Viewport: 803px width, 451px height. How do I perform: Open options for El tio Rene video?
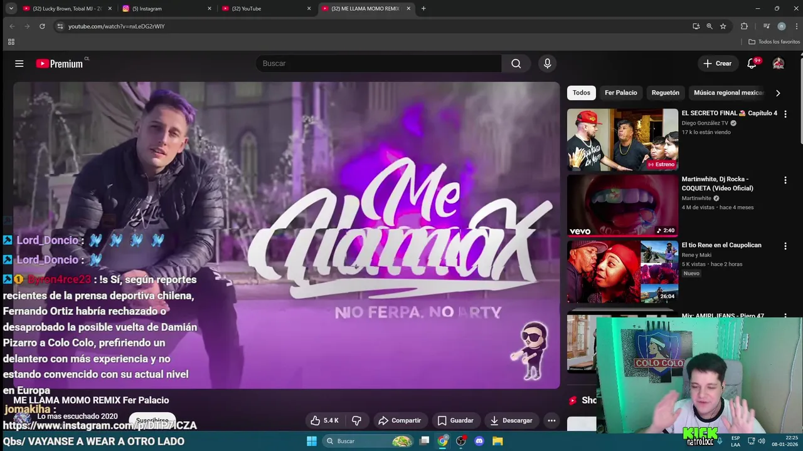point(785,246)
